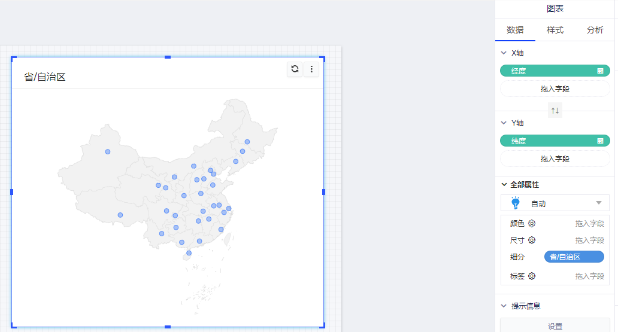Click the table icon on the 纬度 field
Image resolution: width=618 pixels, height=332 pixels.
(600, 141)
